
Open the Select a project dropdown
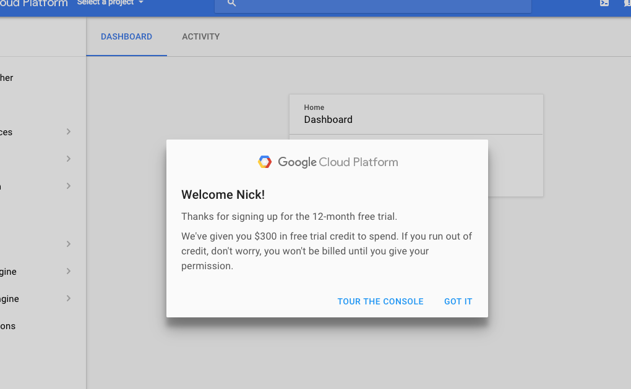click(x=110, y=3)
